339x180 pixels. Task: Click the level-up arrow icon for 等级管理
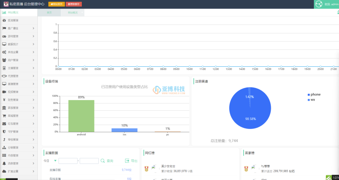(x=4, y=139)
